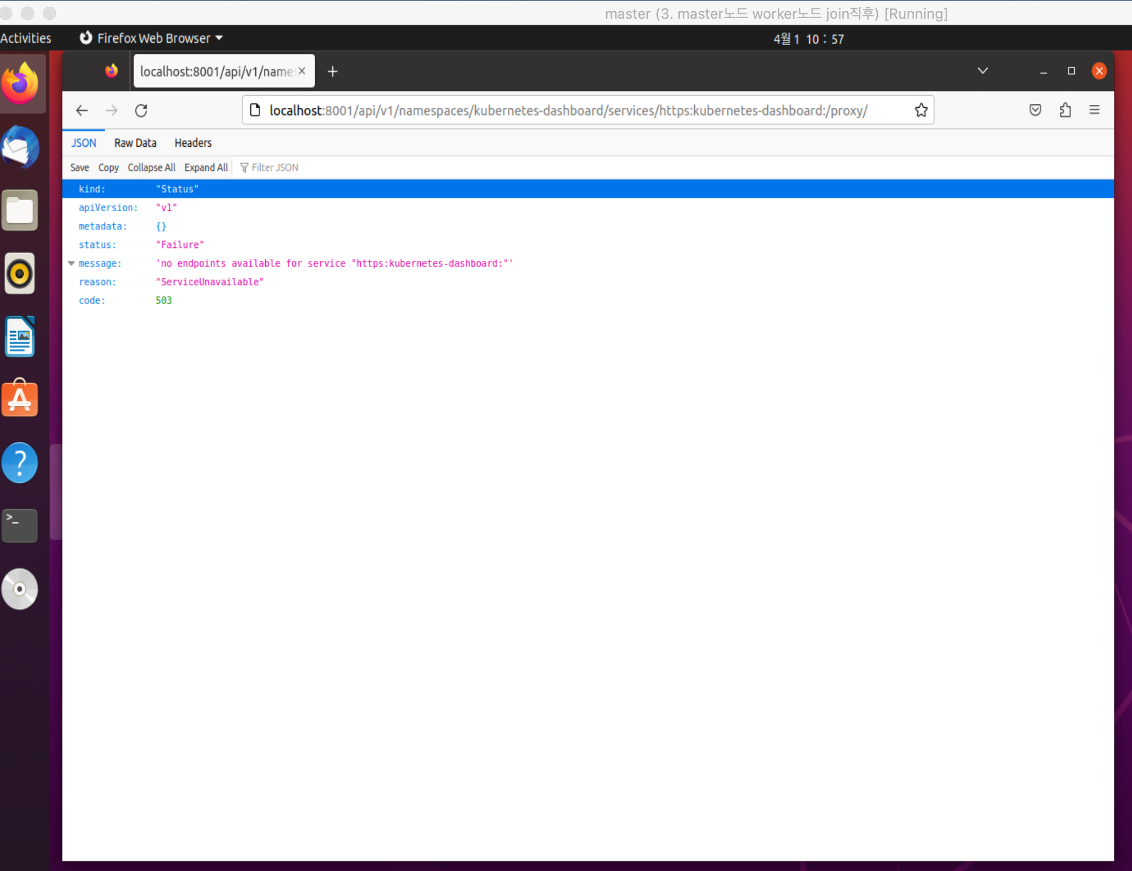Select the localhost:8001 browser tab
This screenshot has height=871, width=1132.
click(x=224, y=71)
